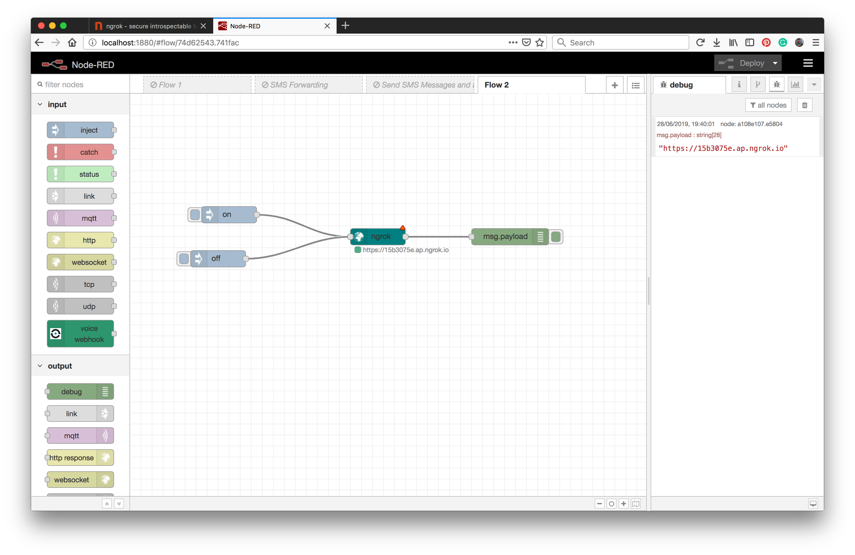Image resolution: width=855 pixels, height=555 pixels.
Task: Open debug in new window icon
Action: 813,504
